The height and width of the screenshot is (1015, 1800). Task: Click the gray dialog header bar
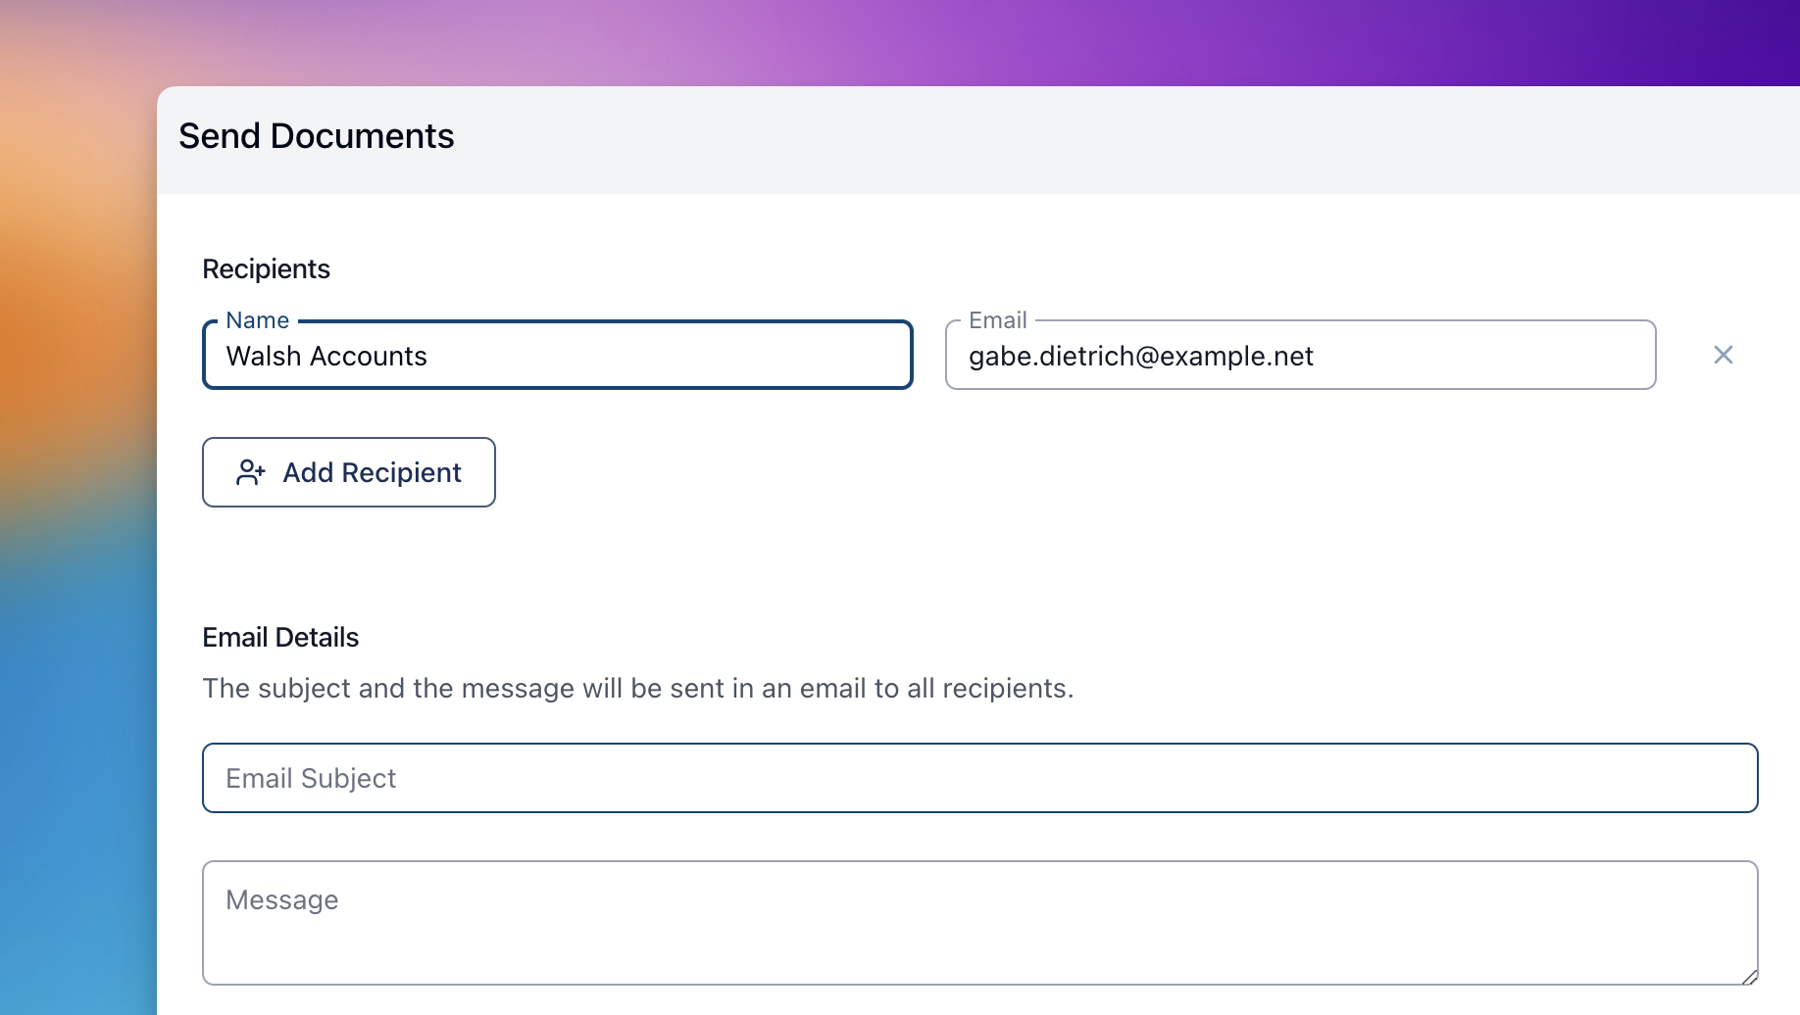(1078, 139)
